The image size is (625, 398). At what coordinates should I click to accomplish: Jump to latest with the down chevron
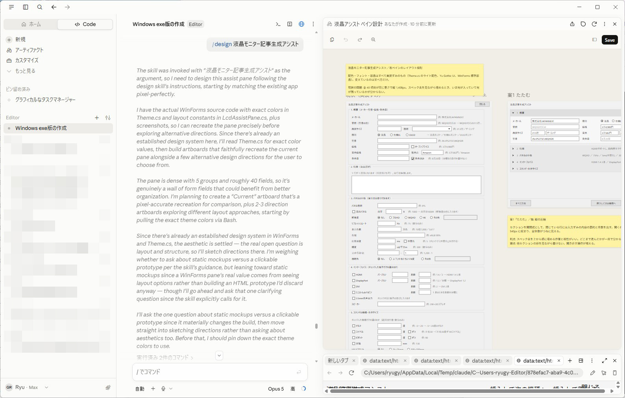click(219, 355)
